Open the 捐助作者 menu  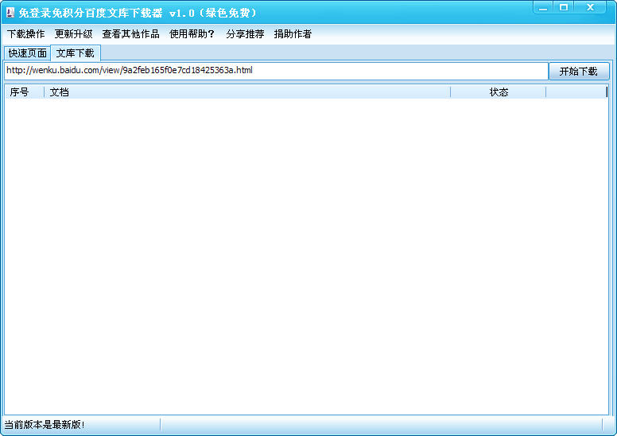pos(293,34)
